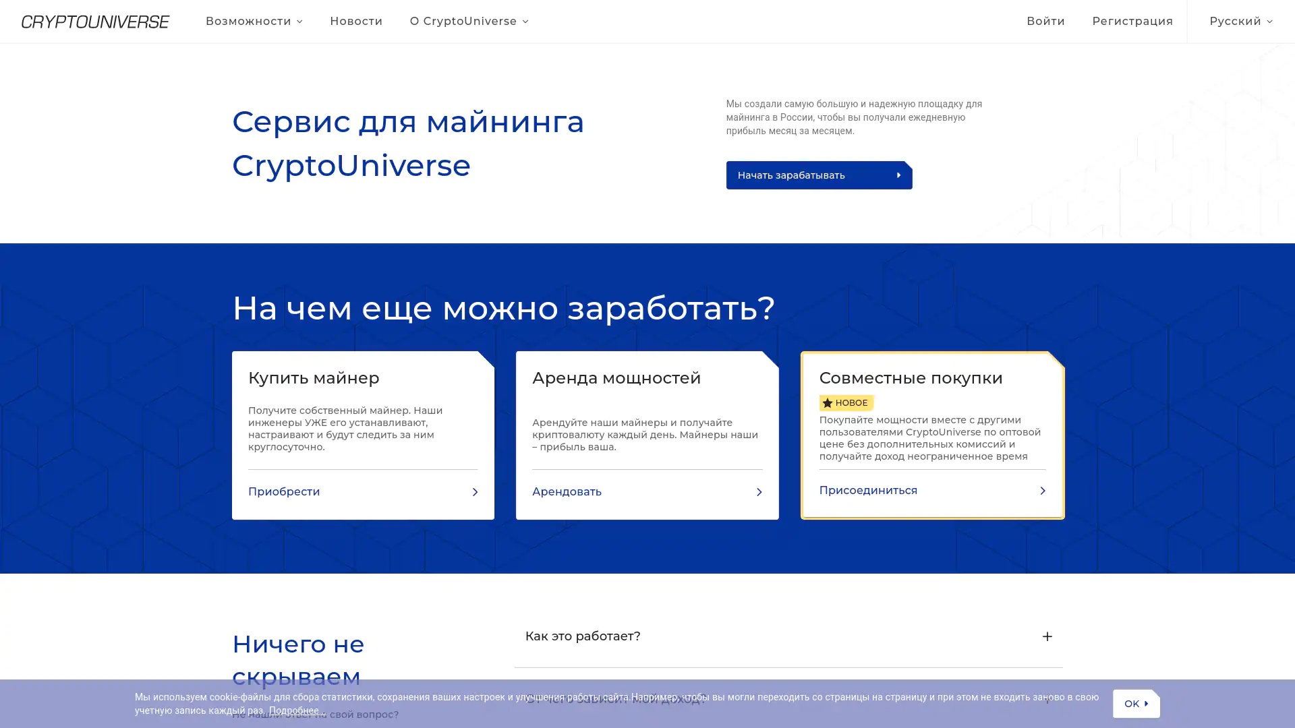The height and width of the screenshot is (728, 1295).
Task: Open the Русский language selector
Action: (1240, 22)
